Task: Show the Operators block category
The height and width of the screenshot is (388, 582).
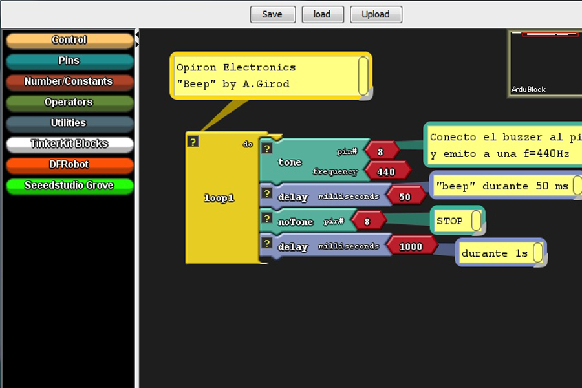Action: pos(69,102)
